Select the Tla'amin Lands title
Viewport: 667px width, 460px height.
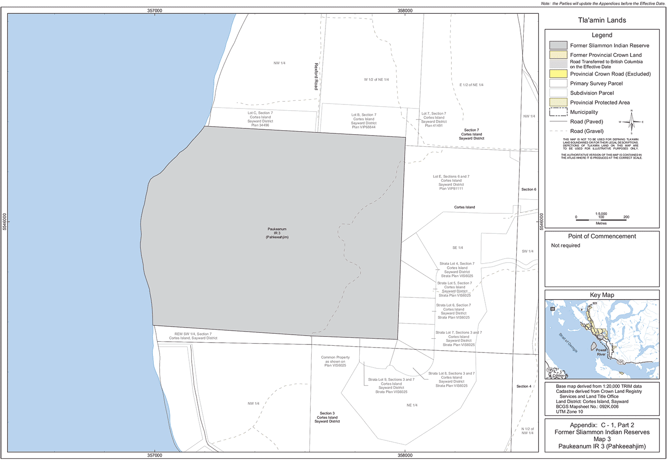pyautogui.click(x=602, y=20)
